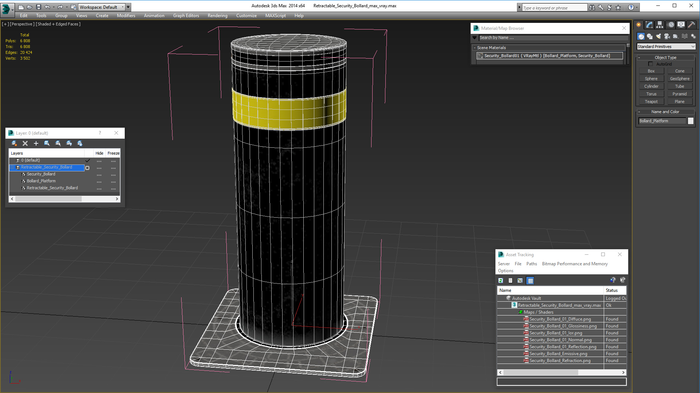Refresh the Asset Tracking list
Screen dimensions: 700x393
tap(501, 281)
